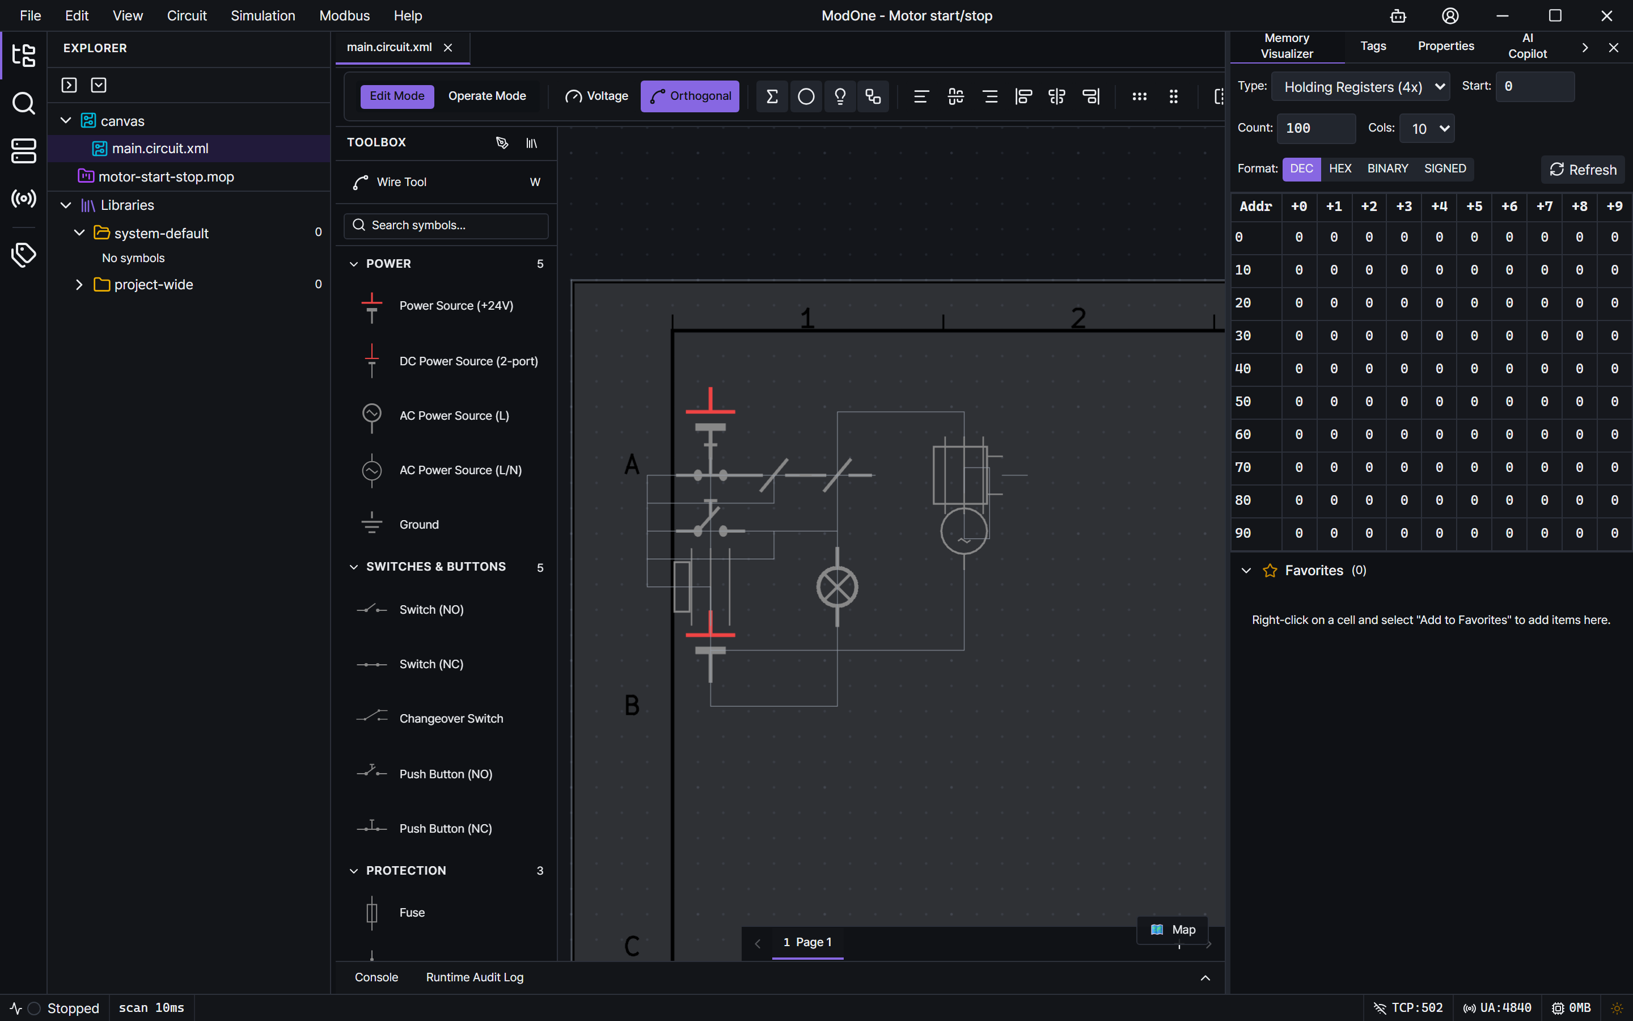Switch to the AI Copilot tab
This screenshot has height=1021, width=1633.
(x=1528, y=46)
